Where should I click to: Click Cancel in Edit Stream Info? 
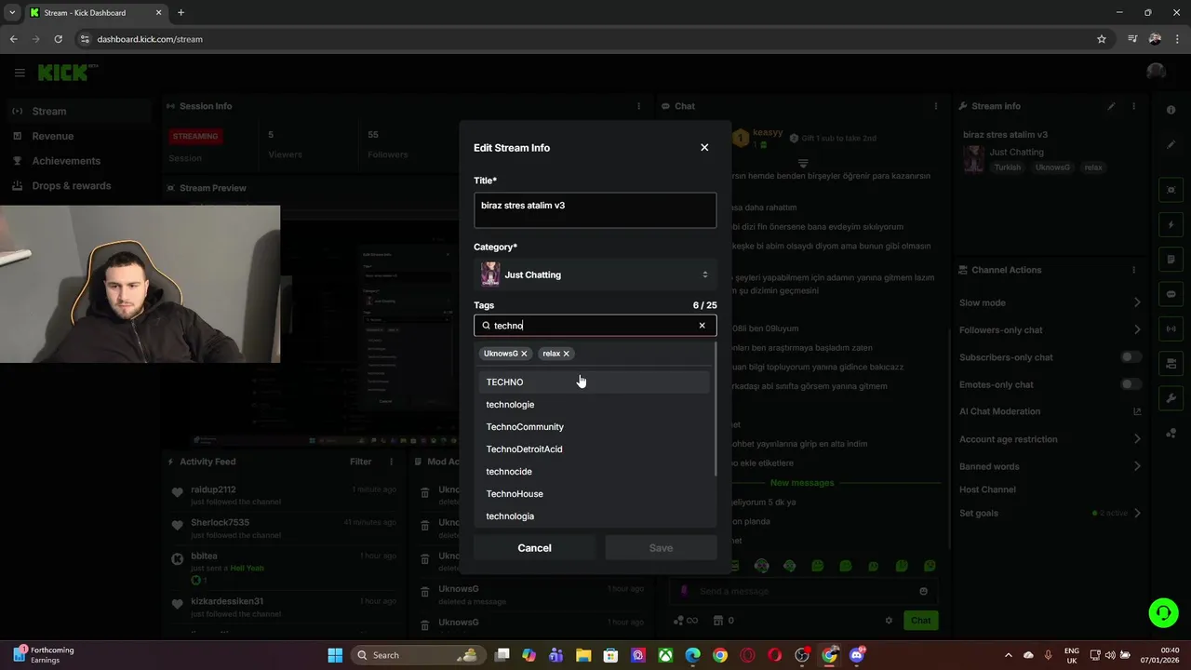point(534,548)
